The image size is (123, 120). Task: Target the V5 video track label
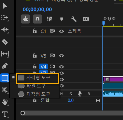pos(44,56)
